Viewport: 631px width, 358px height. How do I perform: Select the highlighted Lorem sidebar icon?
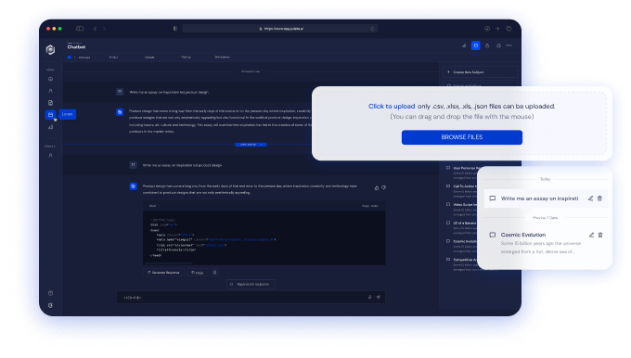50,115
